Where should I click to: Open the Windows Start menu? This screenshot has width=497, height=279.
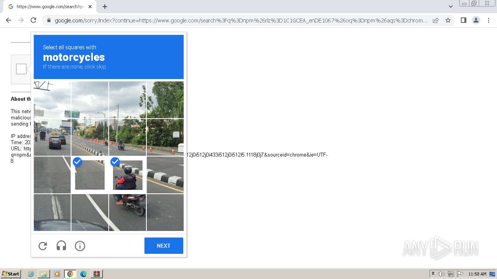[11, 274]
